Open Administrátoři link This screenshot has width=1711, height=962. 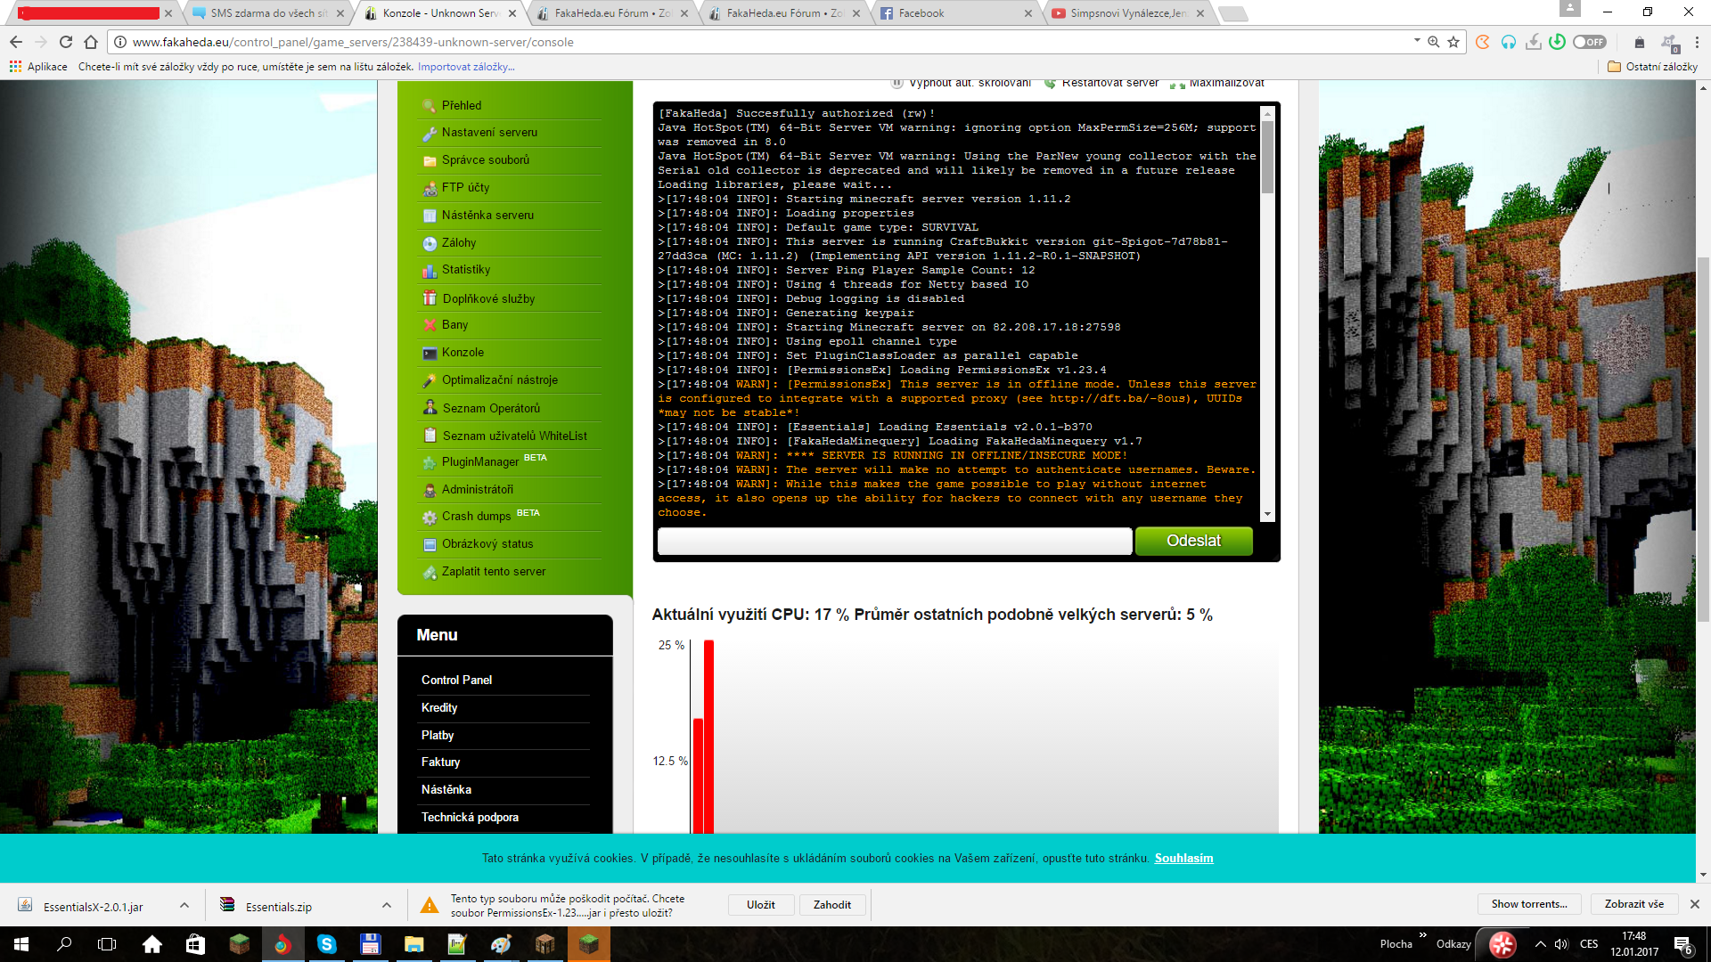478,490
